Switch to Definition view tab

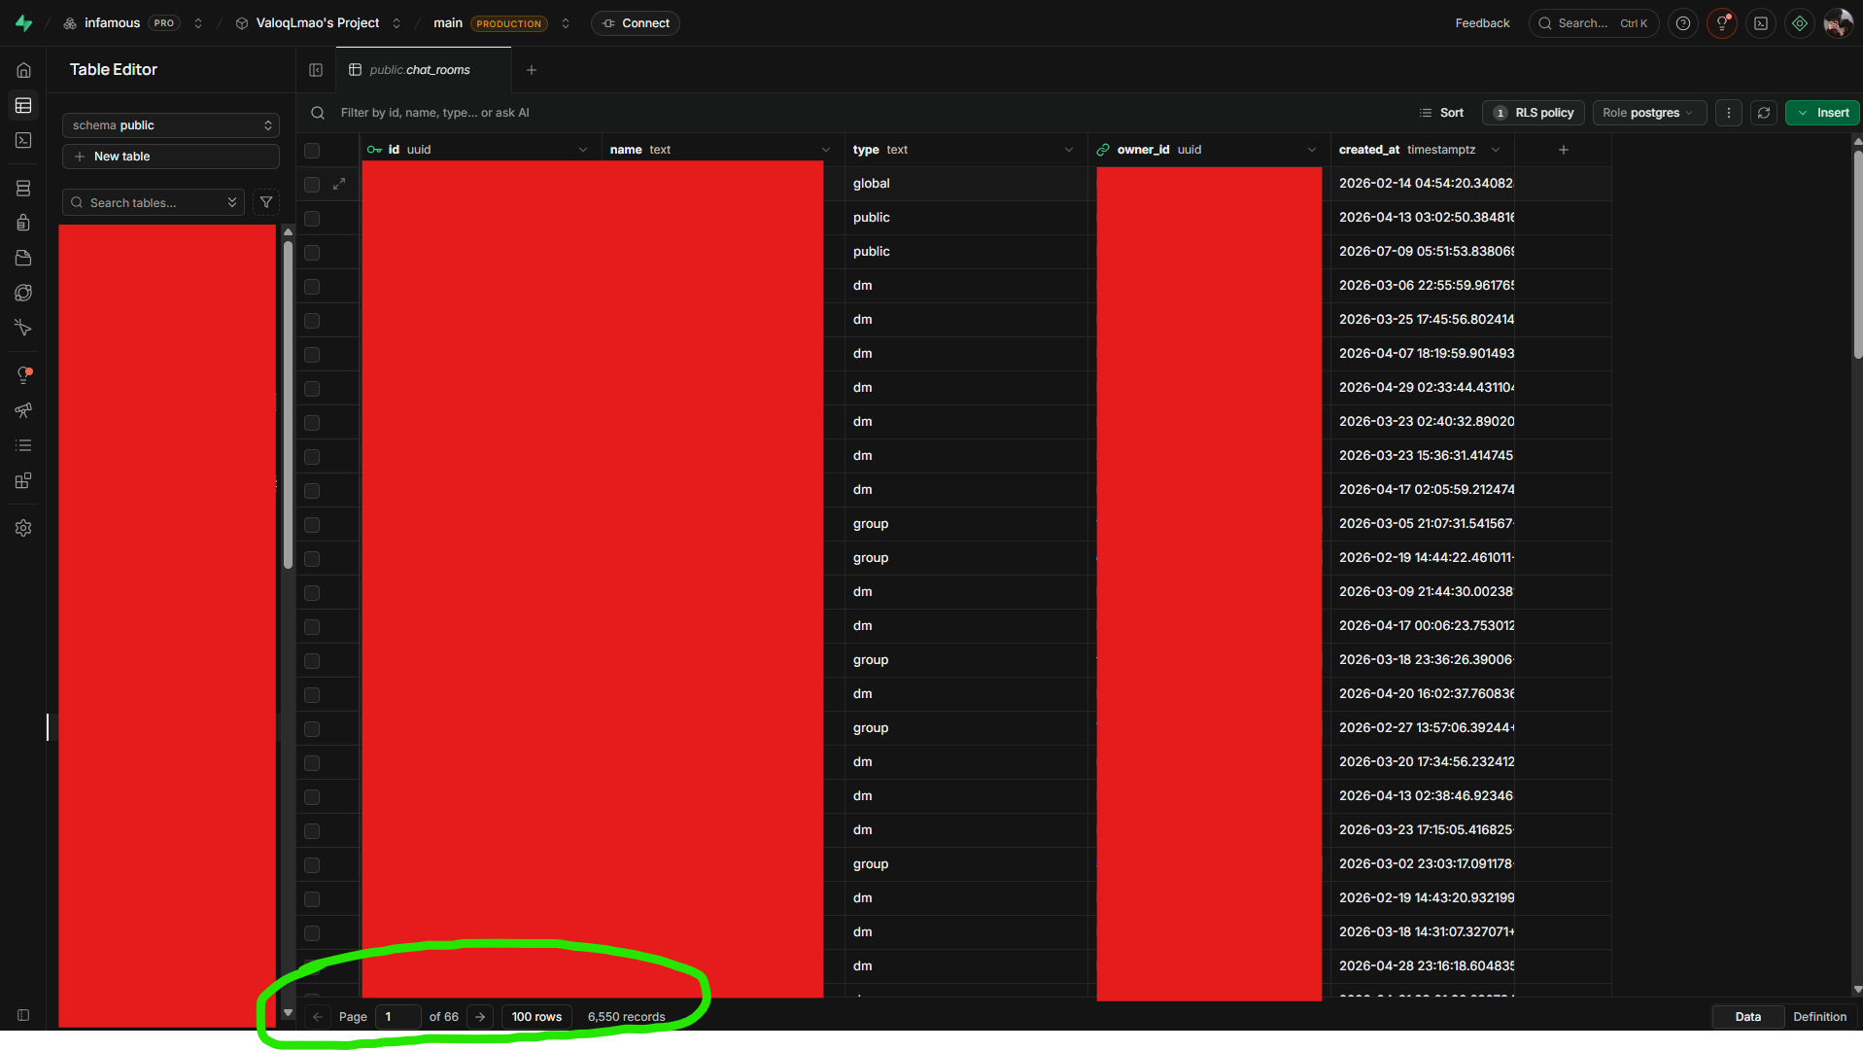[1819, 1017]
